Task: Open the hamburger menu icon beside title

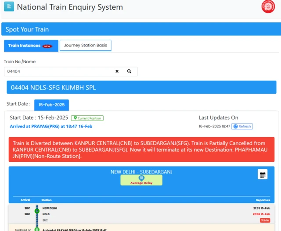Action: 9,7
